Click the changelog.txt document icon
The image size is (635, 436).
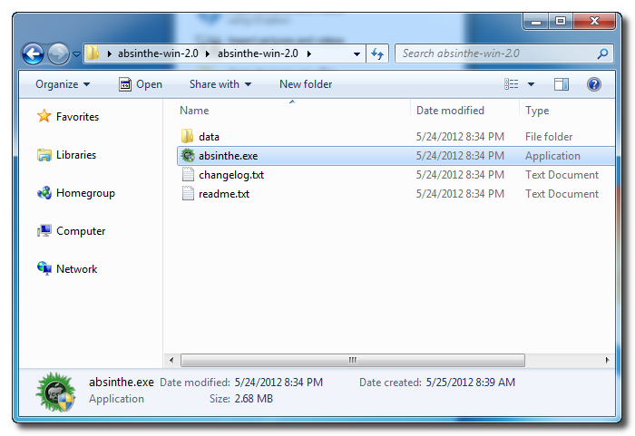tap(188, 174)
